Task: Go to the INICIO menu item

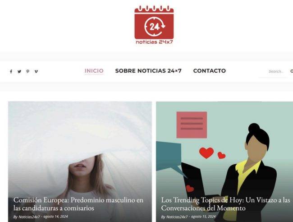Action: [x=94, y=71]
